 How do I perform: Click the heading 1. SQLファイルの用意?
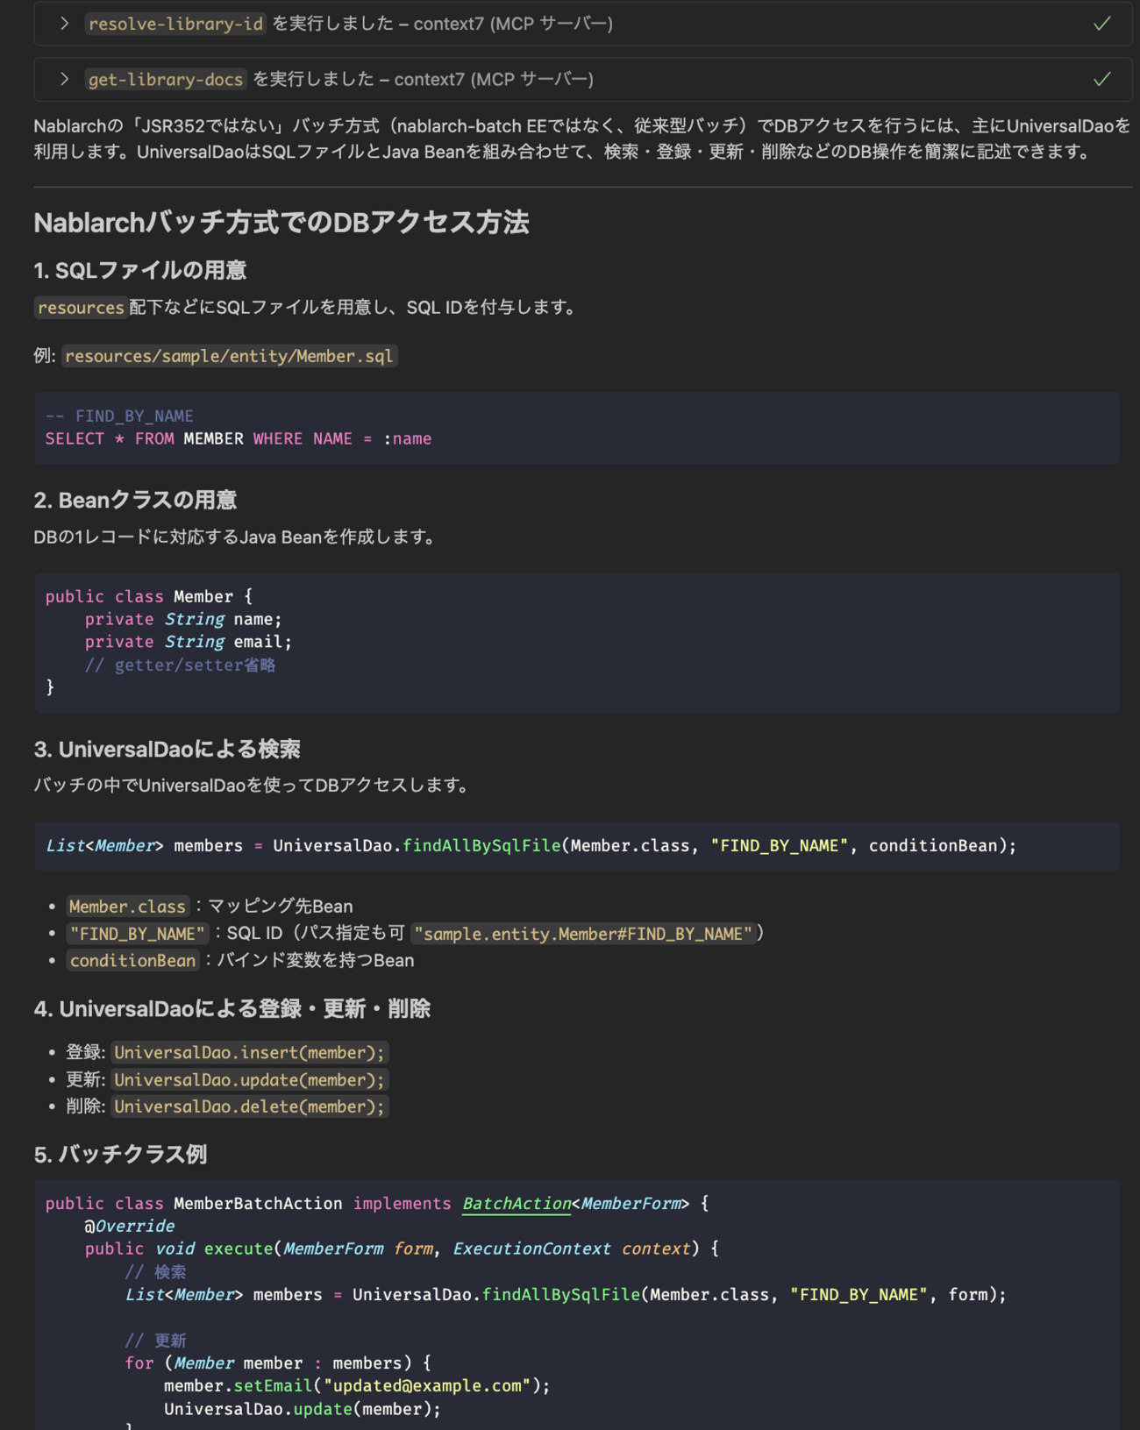pyautogui.click(x=140, y=270)
